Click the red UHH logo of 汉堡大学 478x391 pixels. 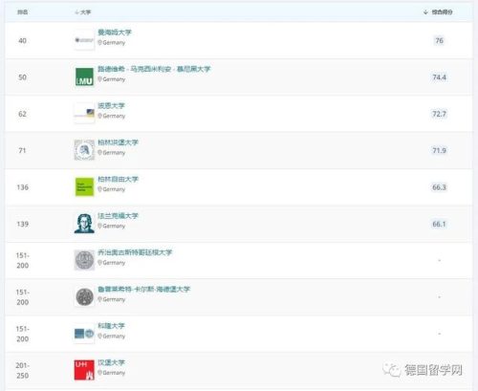[x=84, y=370]
